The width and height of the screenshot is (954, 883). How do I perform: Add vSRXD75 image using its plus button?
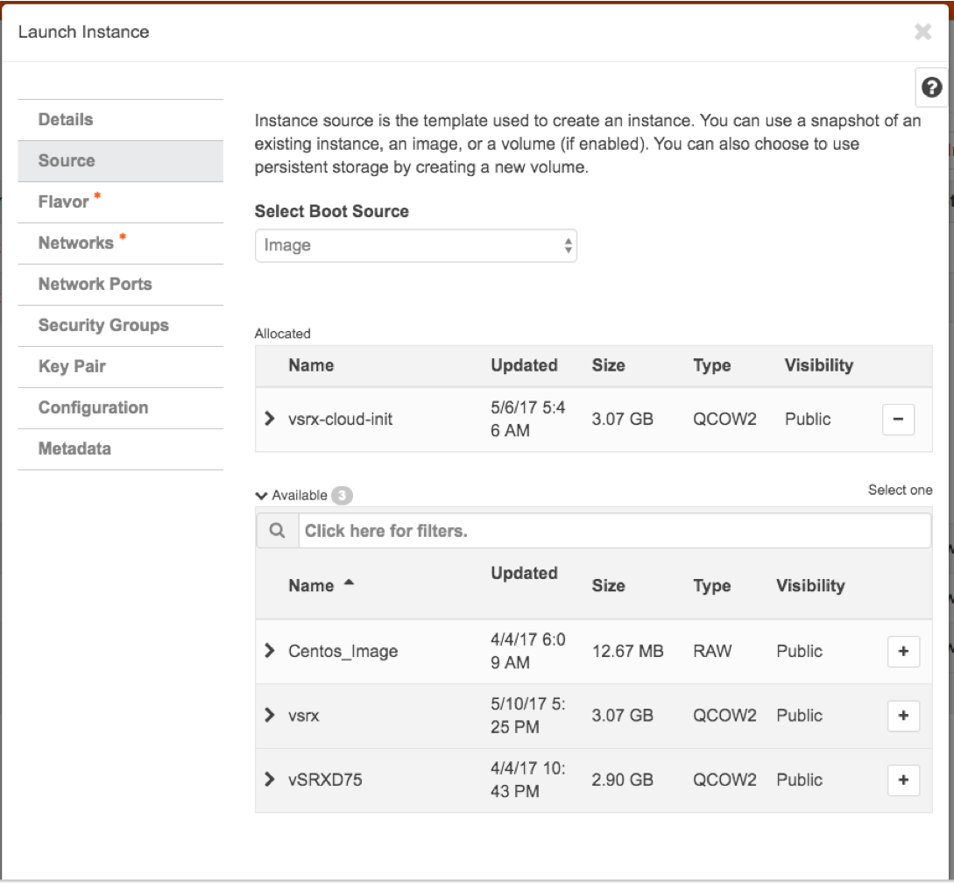(x=903, y=780)
